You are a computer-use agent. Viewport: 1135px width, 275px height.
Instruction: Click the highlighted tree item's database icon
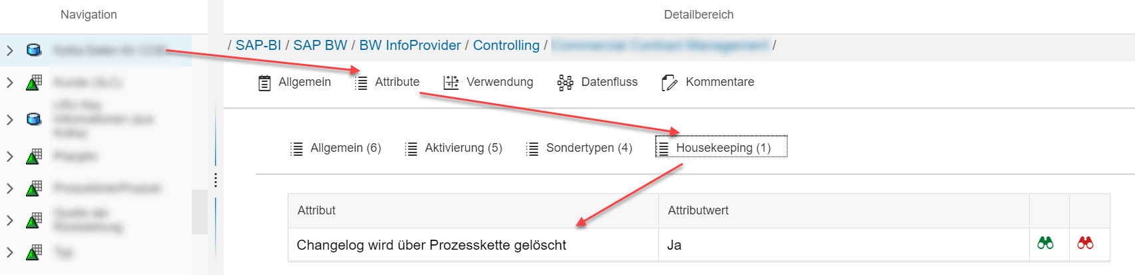[34, 50]
